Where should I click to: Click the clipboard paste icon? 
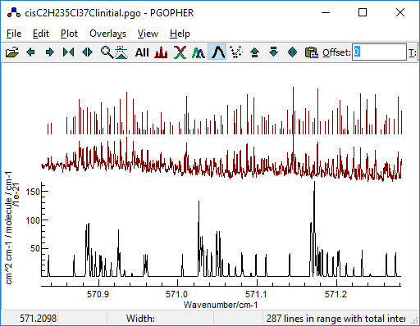(311, 52)
